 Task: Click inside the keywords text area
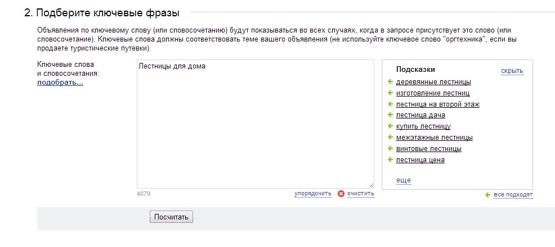tap(255, 124)
